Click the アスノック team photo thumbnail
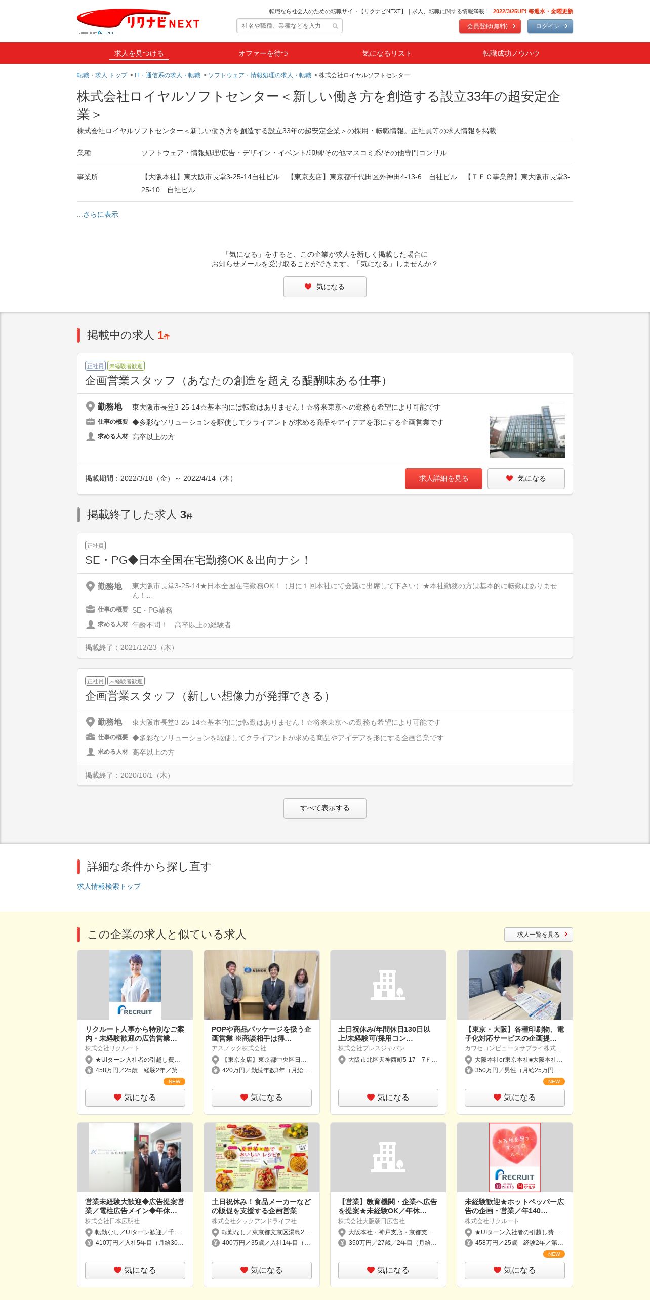This screenshot has height=1300, width=650. [x=262, y=985]
